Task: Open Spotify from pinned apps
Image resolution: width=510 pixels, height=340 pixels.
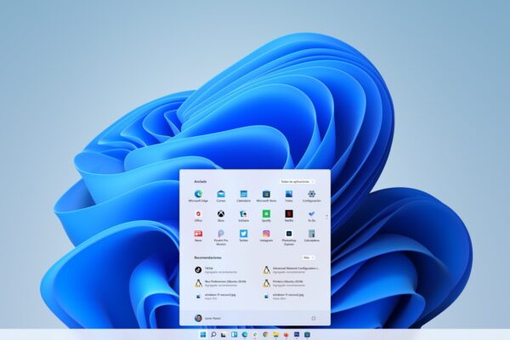Action: [x=266, y=216]
